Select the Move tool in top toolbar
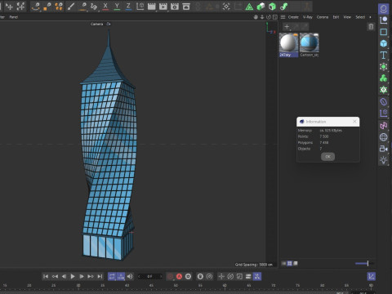Screen dimensions: 392x294 tap(9, 7)
